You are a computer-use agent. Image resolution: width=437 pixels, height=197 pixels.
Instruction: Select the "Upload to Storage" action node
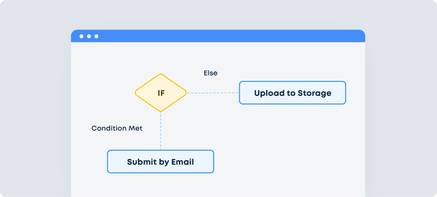coord(292,93)
